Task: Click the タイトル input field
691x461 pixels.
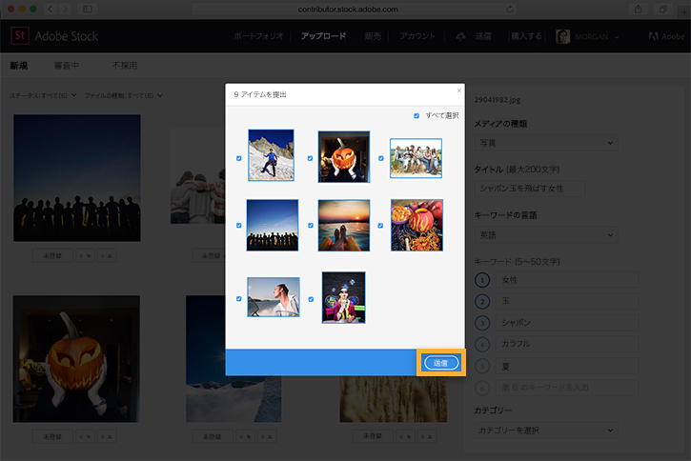Action: point(530,189)
